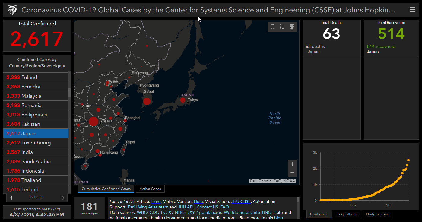Viewport: 422px width, 222px height.
Task: Open the basemap gallery grid icon
Action: coord(292,27)
